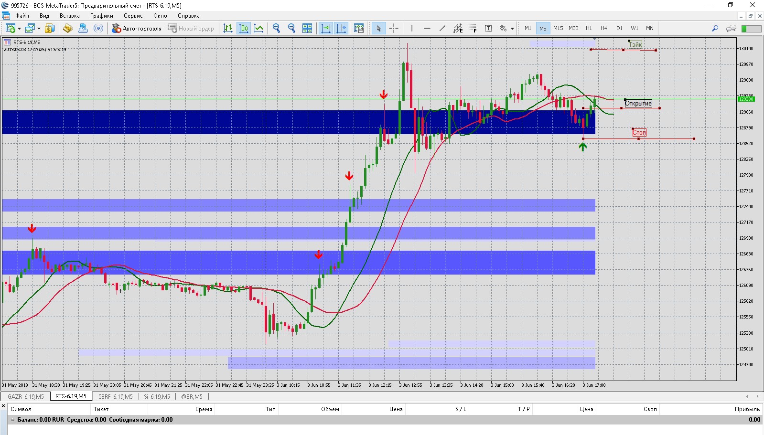This screenshot has height=435, width=764.
Task: Sort trades by S / L column
Action: pyautogui.click(x=437, y=409)
